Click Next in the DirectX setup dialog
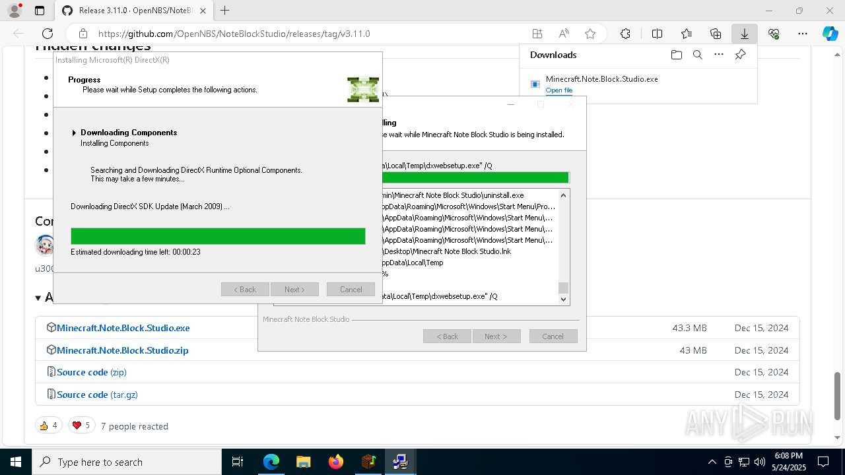The width and height of the screenshot is (845, 475). click(x=294, y=290)
